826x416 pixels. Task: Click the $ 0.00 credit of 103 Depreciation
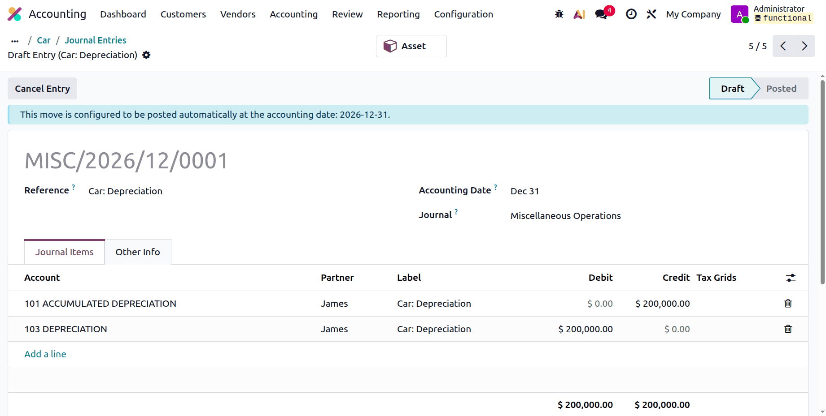[677, 329]
